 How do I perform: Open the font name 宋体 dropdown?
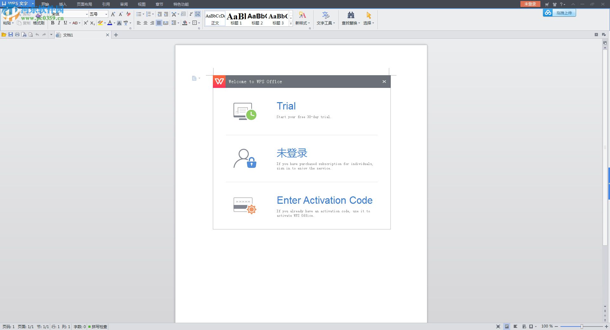coord(87,14)
